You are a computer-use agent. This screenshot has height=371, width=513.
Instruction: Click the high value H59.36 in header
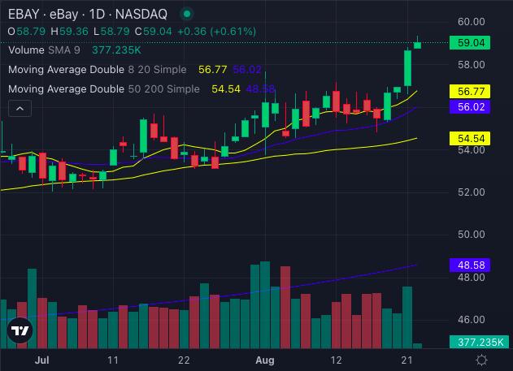tap(69, 32)
